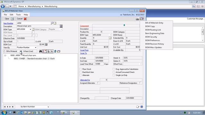205x115 pixels.
Task: Click the Component link label
Action: [84, 26]
